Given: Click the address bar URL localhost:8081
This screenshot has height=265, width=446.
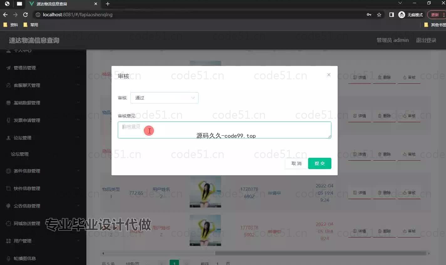Looking at the screenshot, I should pos(78,15).
